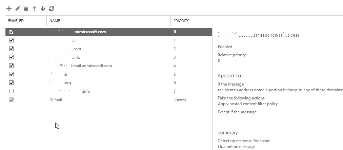Click the add new policy plus icon

[x=9, y=8]
